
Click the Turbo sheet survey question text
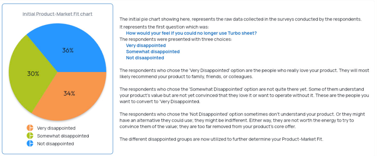191,33
